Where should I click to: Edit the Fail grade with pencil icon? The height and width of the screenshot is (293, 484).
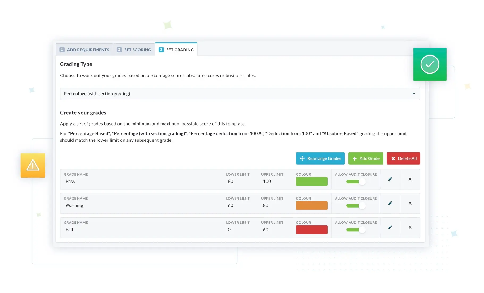390,227
